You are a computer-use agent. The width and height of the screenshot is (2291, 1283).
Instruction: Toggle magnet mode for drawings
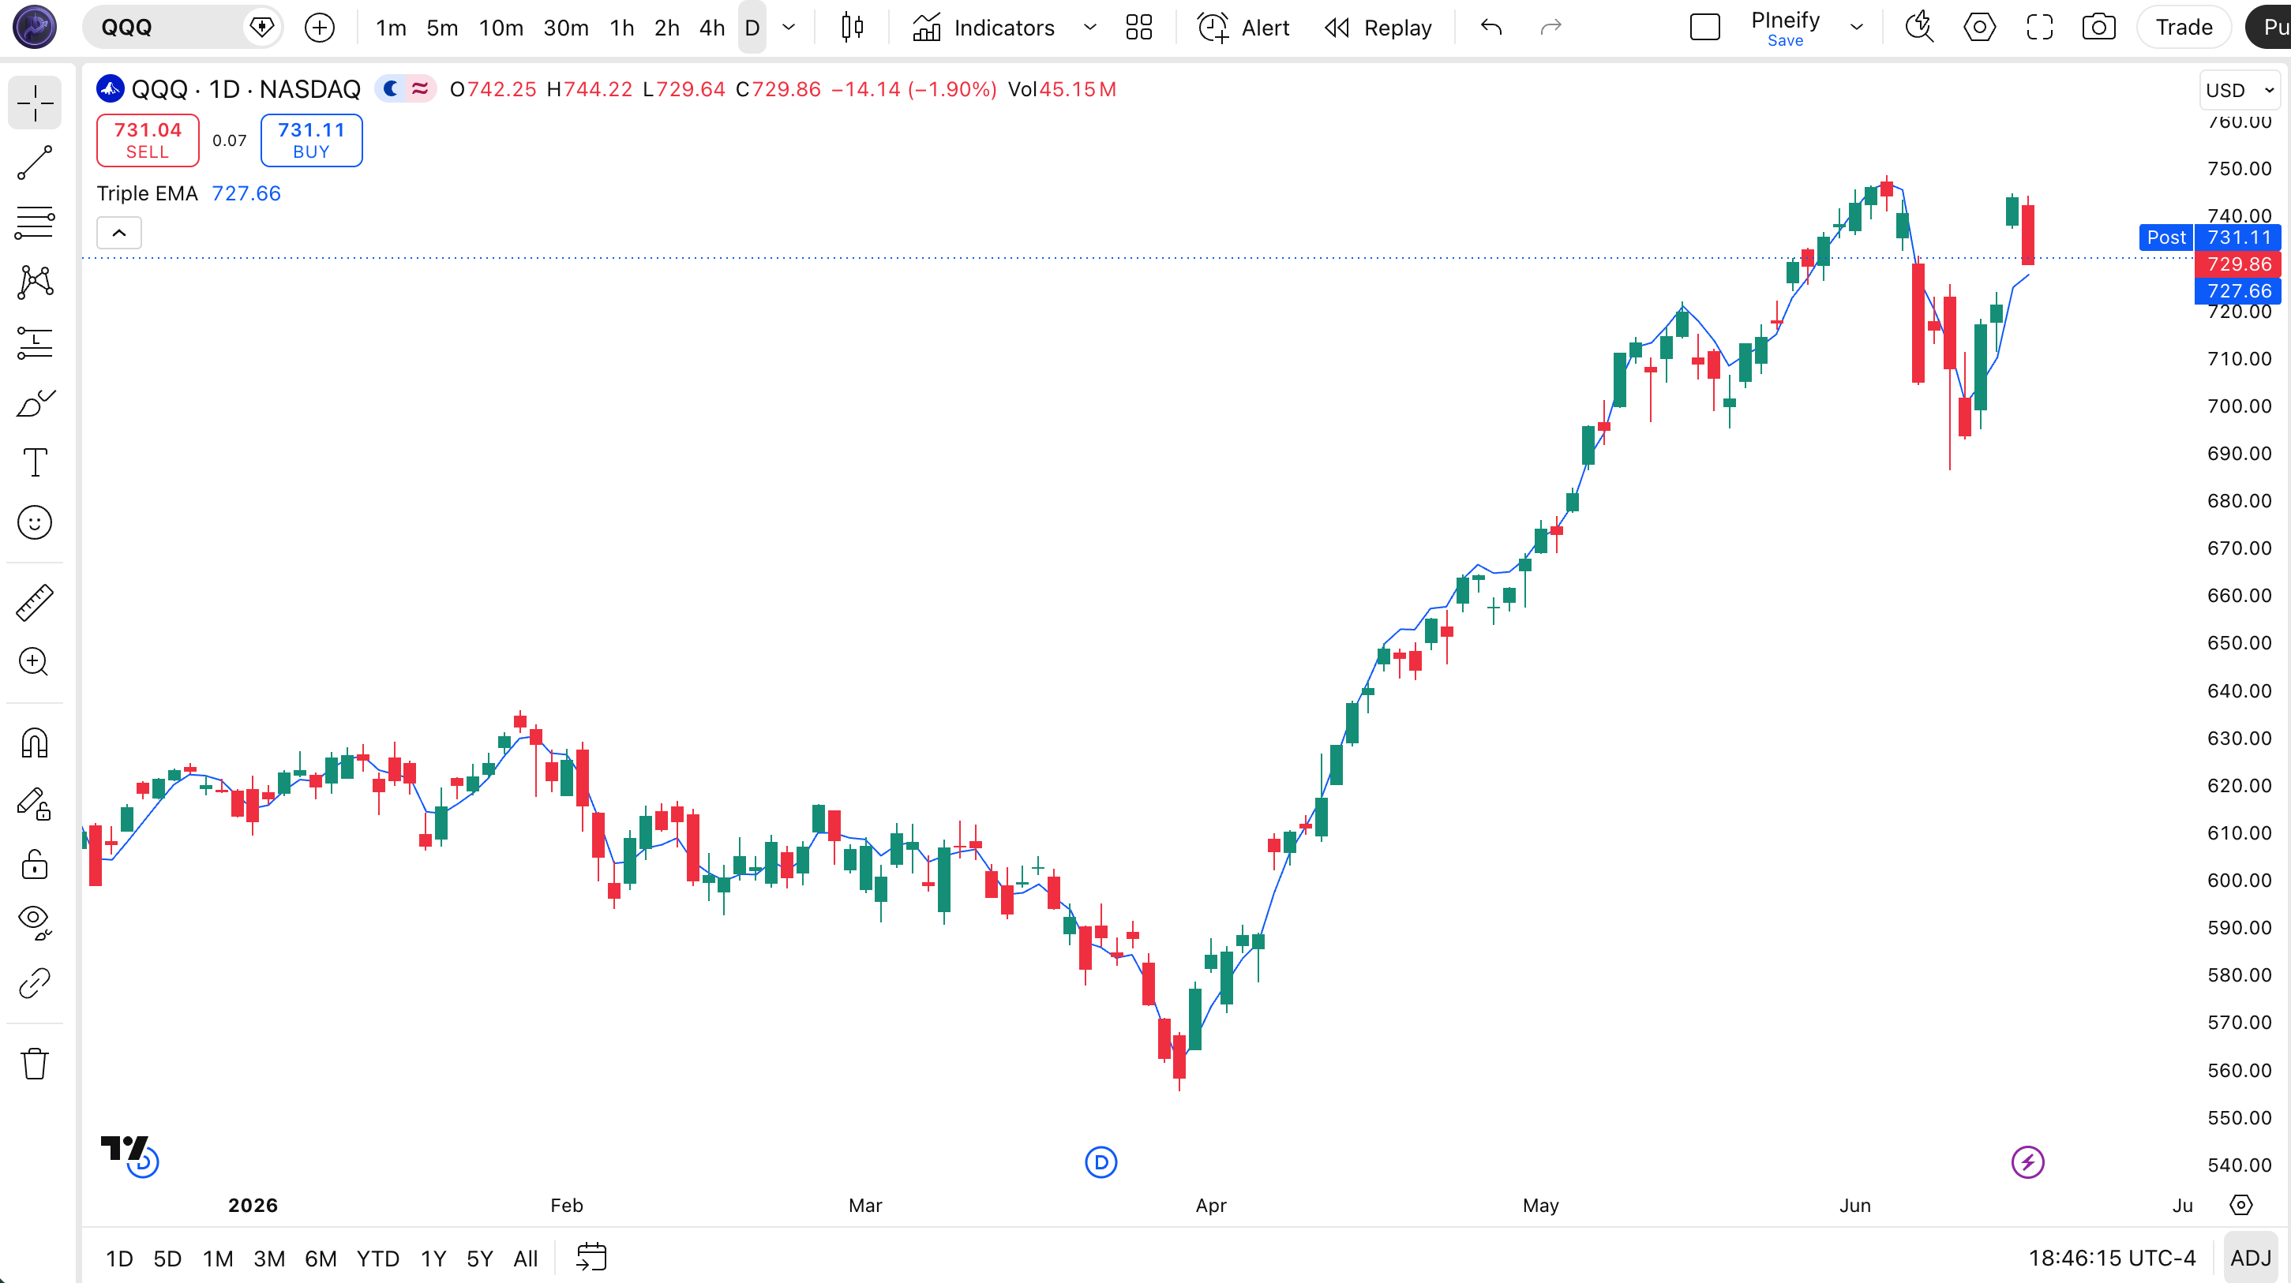click(x=35, y=742)
